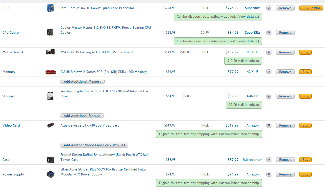Expand the Case row dropdown arrow
This screenshot has width=325, height=189.
pos(269,160)
